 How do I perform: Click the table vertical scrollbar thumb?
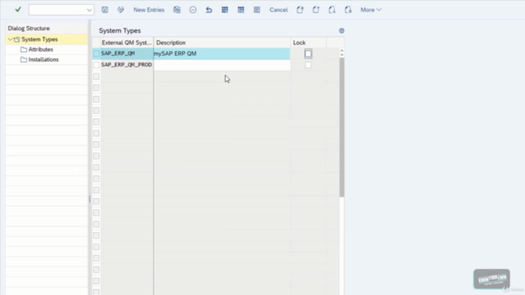coord(341,127)
